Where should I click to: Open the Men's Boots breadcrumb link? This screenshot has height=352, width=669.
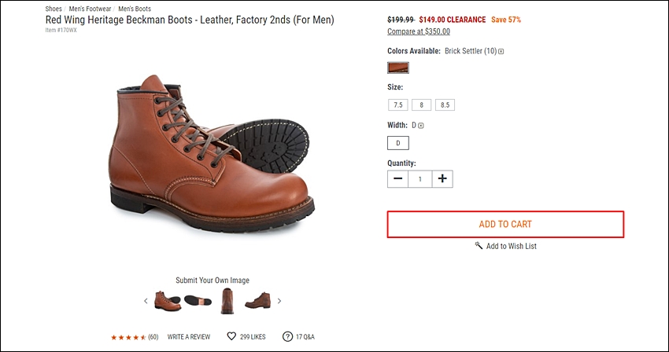coord(135,9)
